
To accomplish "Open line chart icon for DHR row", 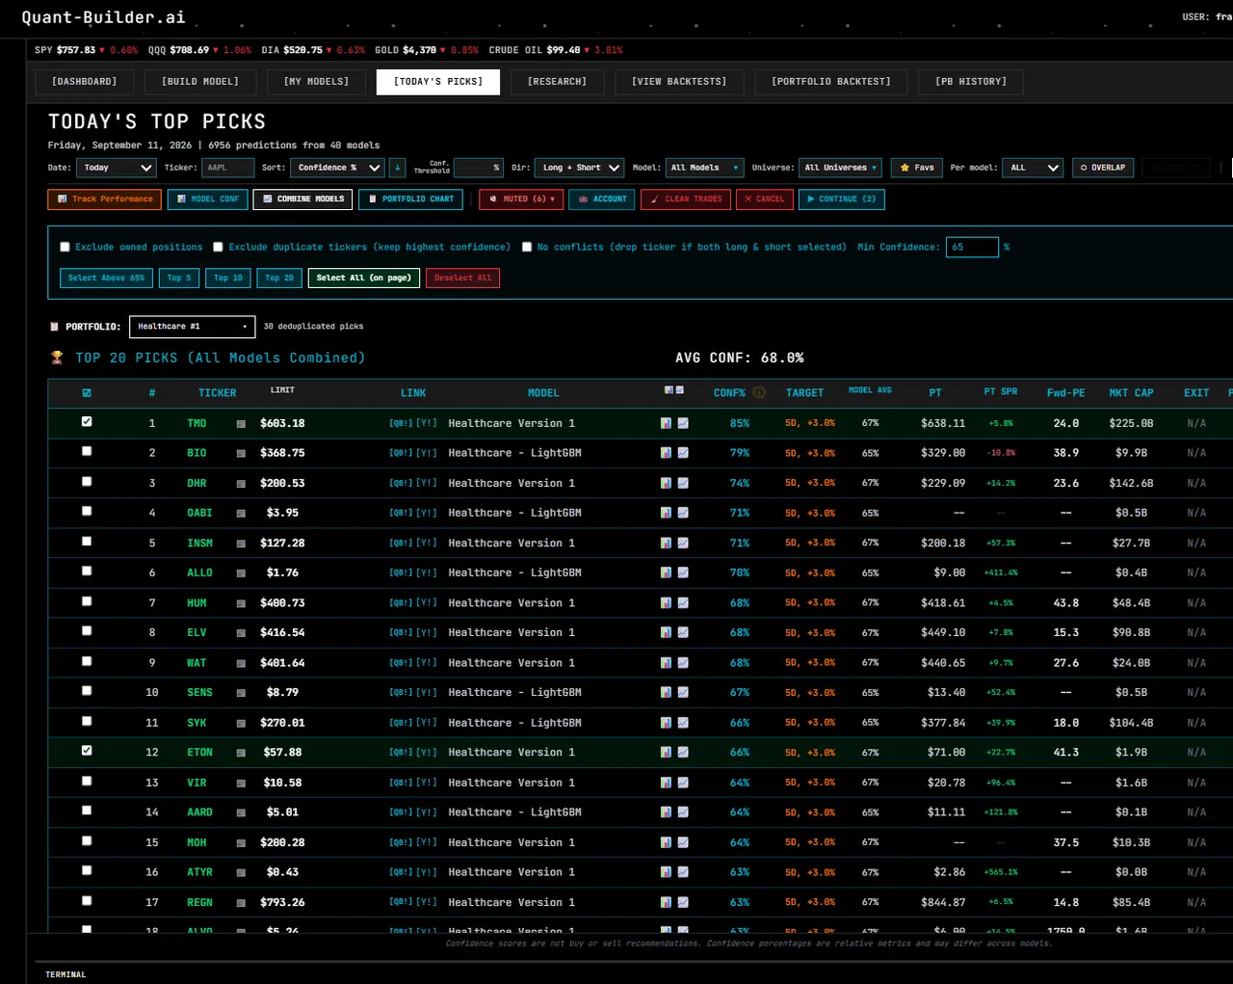I will [683, 483].
